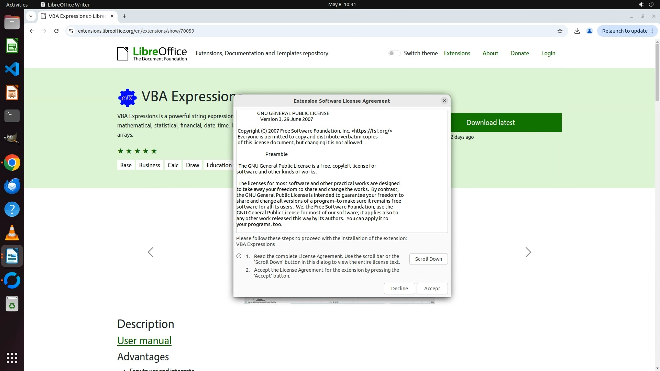Open Visual Studio Code from dock
Screen dimensions: 660x371
(x=12, y=69)
